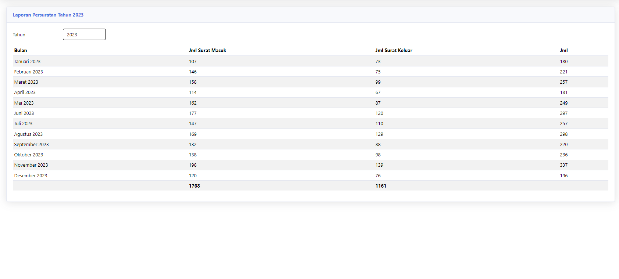Click surat masuk value 162 for Mei

pyautogui.click(x=193, y=103)
